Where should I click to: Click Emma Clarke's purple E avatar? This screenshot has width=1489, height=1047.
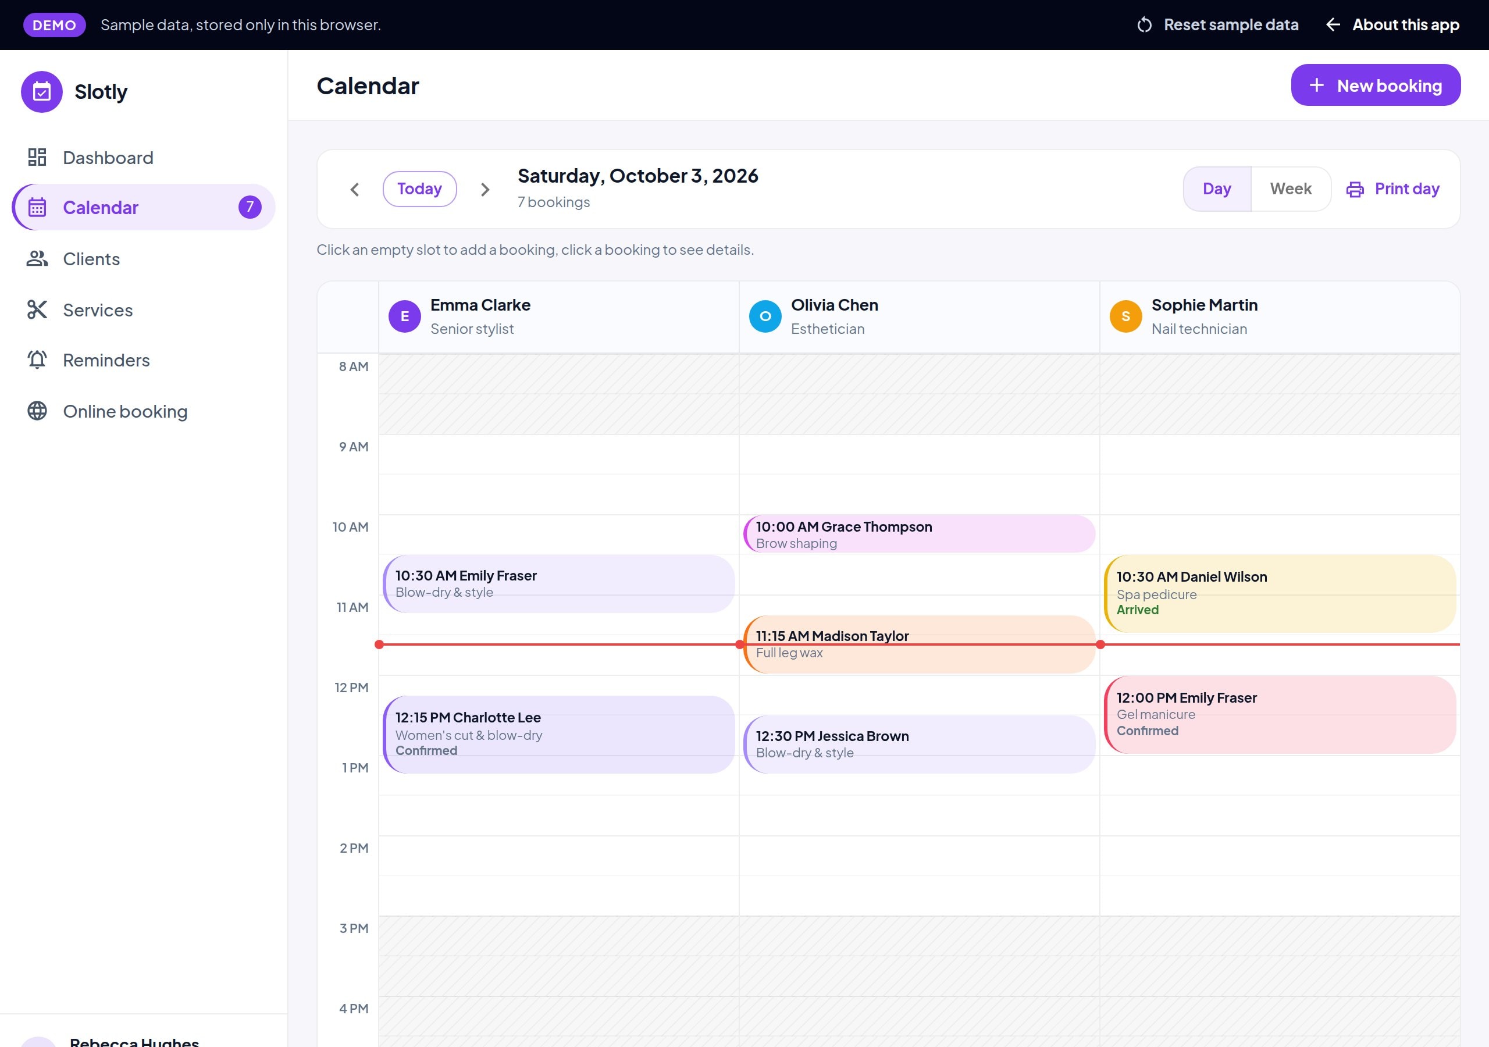coord(405,316)
